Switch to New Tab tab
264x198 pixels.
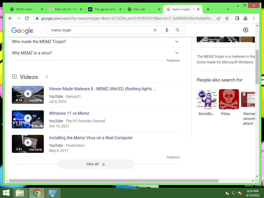coord(139,9)
